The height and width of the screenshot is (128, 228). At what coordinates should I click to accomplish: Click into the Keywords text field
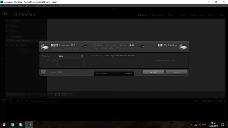click(70, 62)
